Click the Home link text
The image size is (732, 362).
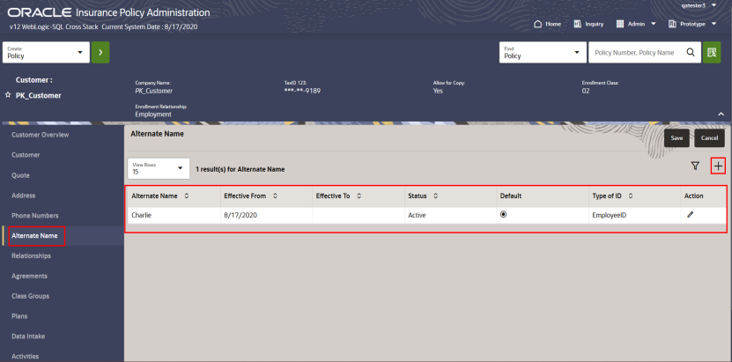553,24
